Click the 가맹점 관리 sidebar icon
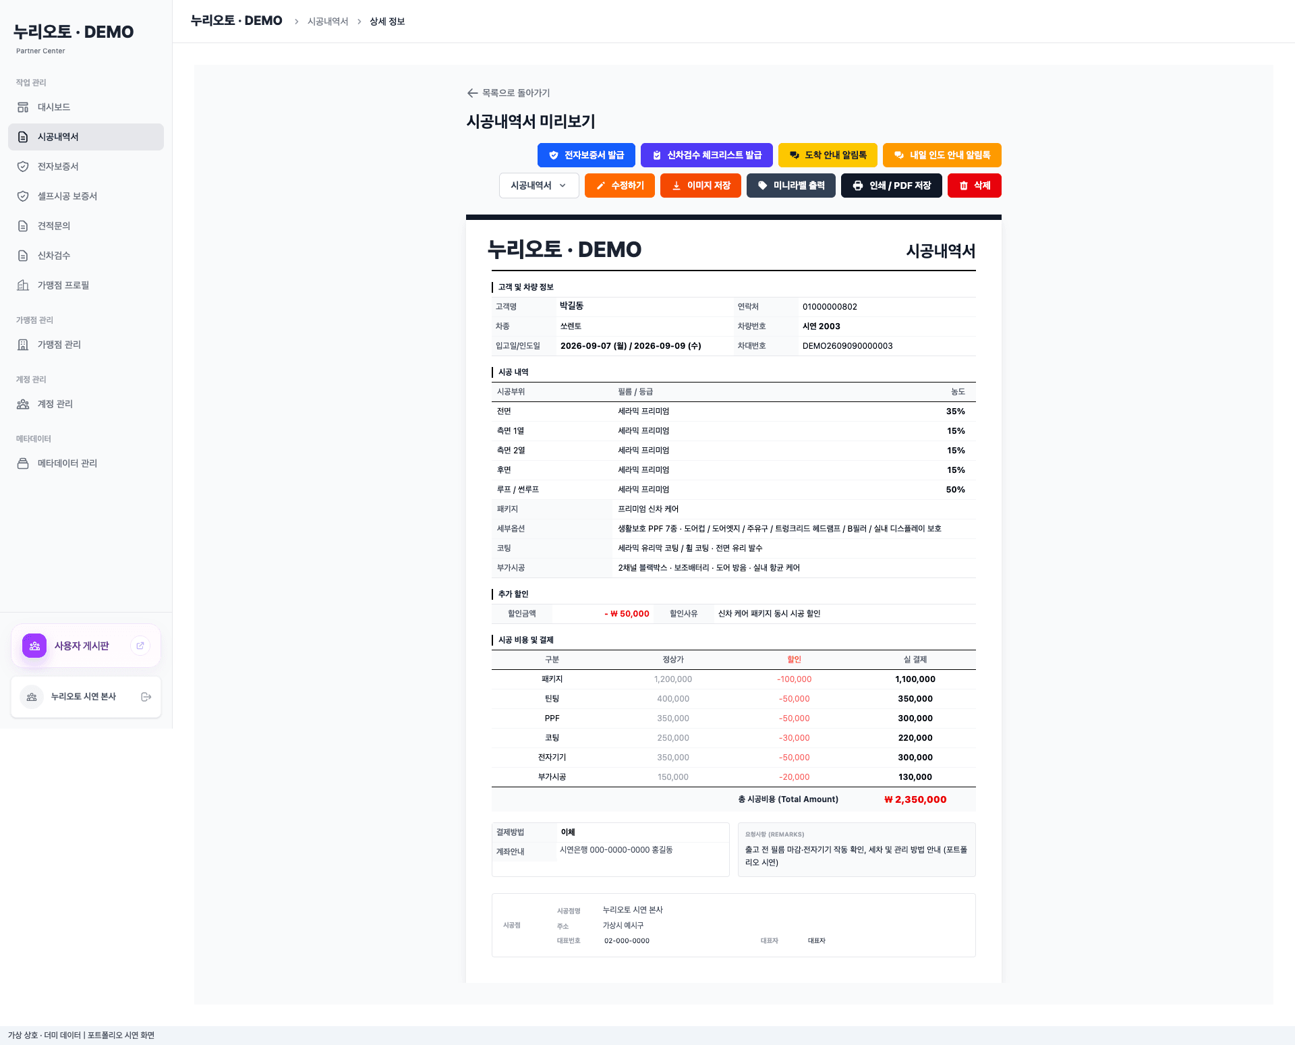The height and width of the screenshot is (1045, 1295). point(23,345)
